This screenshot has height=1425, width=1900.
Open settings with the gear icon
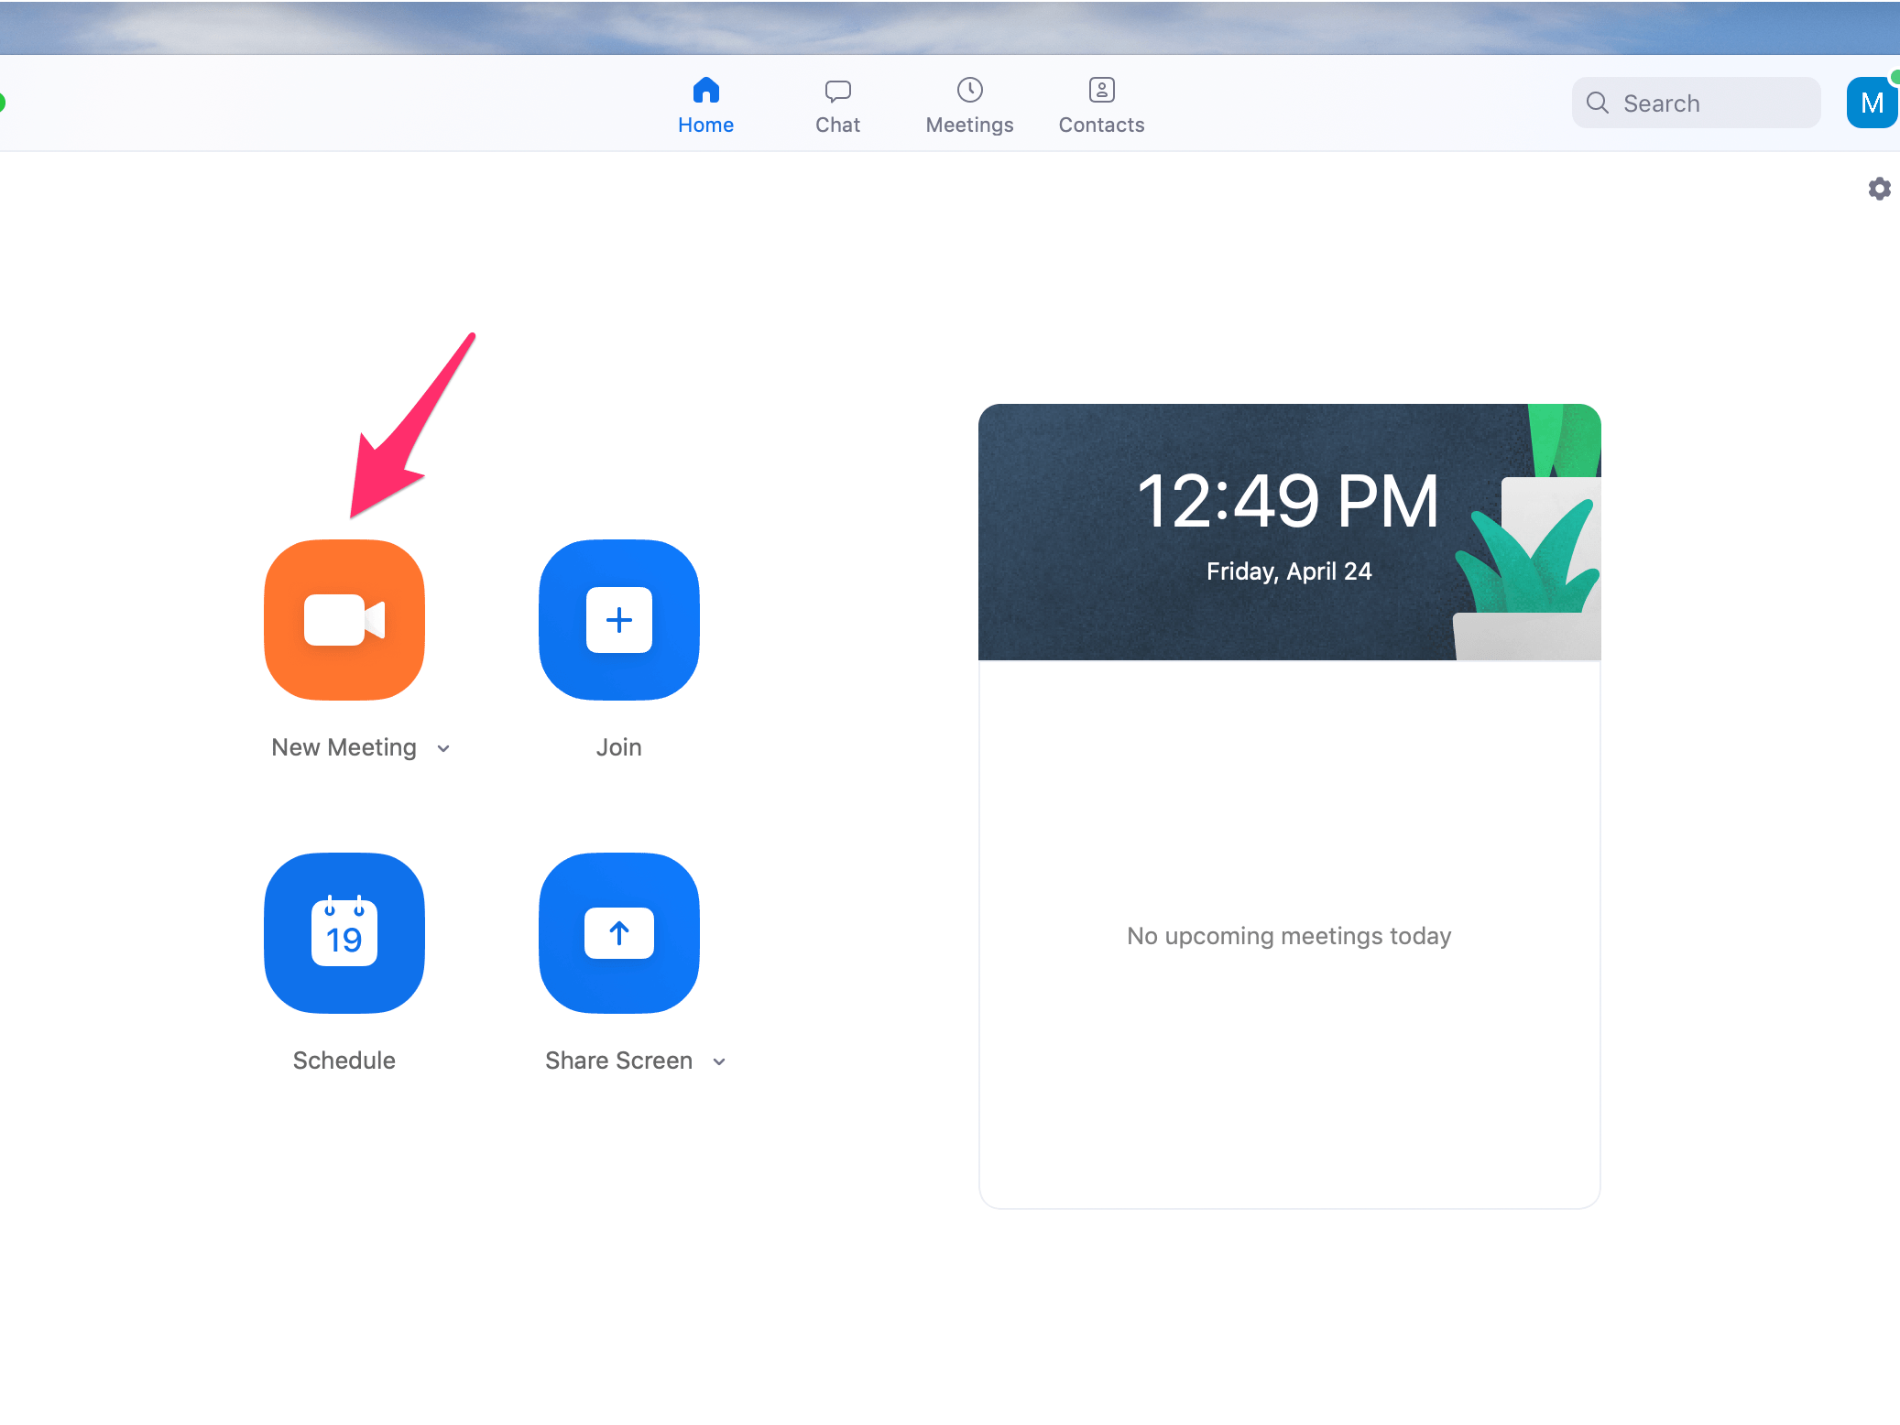pos(1880,189)
